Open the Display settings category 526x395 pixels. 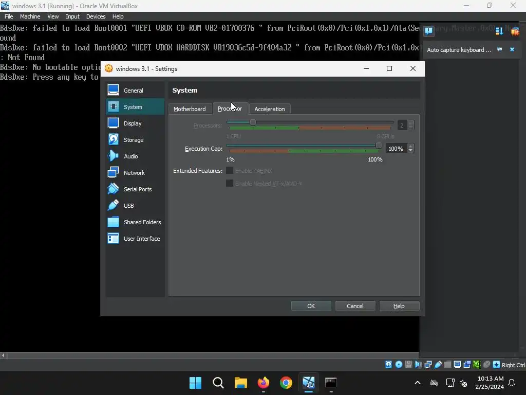pos(135,123)
